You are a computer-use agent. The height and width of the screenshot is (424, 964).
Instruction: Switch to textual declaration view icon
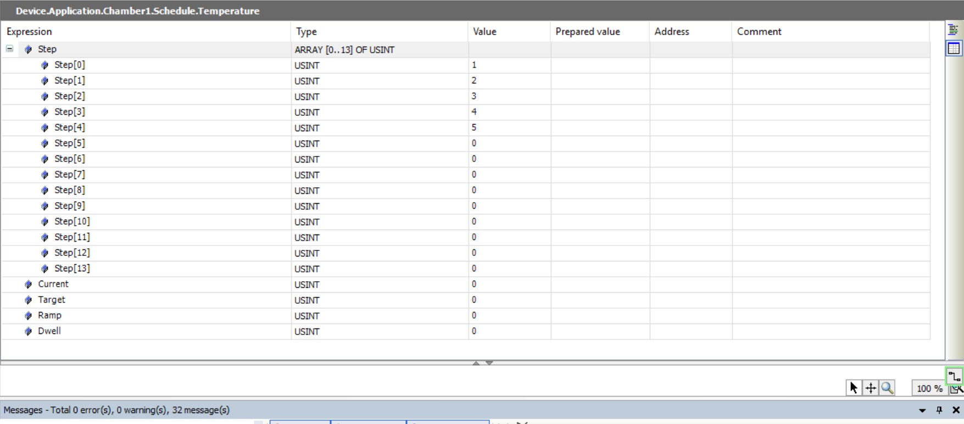tap(954, 30)
